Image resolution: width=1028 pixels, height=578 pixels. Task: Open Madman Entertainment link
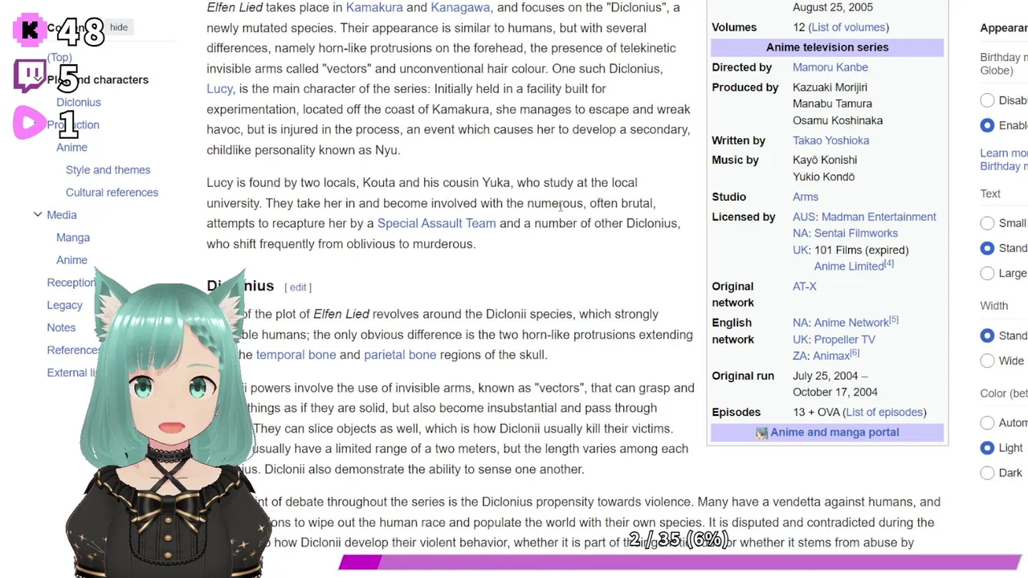point(879,217)
